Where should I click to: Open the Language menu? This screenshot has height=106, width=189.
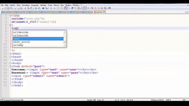35,5
